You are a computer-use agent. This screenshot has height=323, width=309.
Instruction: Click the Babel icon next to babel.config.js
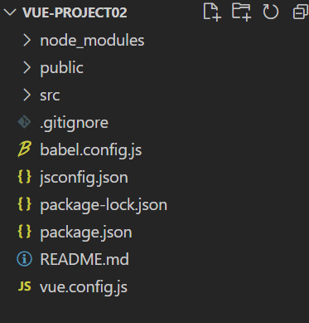point(25,149)
